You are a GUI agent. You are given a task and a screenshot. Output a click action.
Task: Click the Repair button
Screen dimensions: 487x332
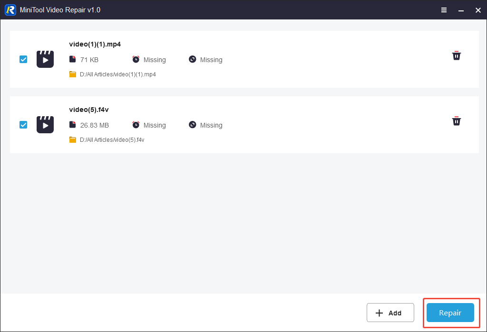click(x=450, y=313)
